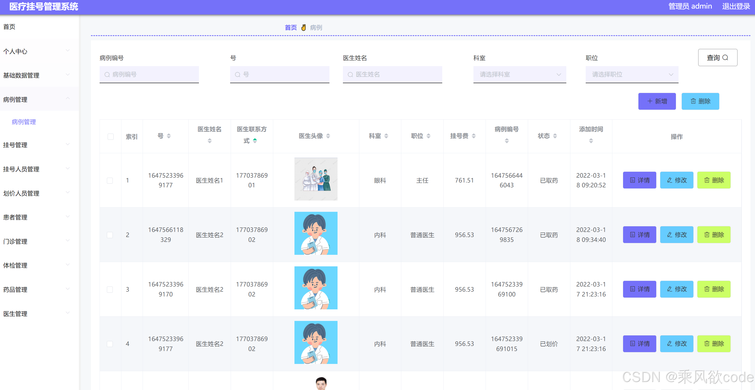Open 首页 in the left sidebar
Image resolution: width=755 pixels, height=390 pixels.
(x=9, y=27)
